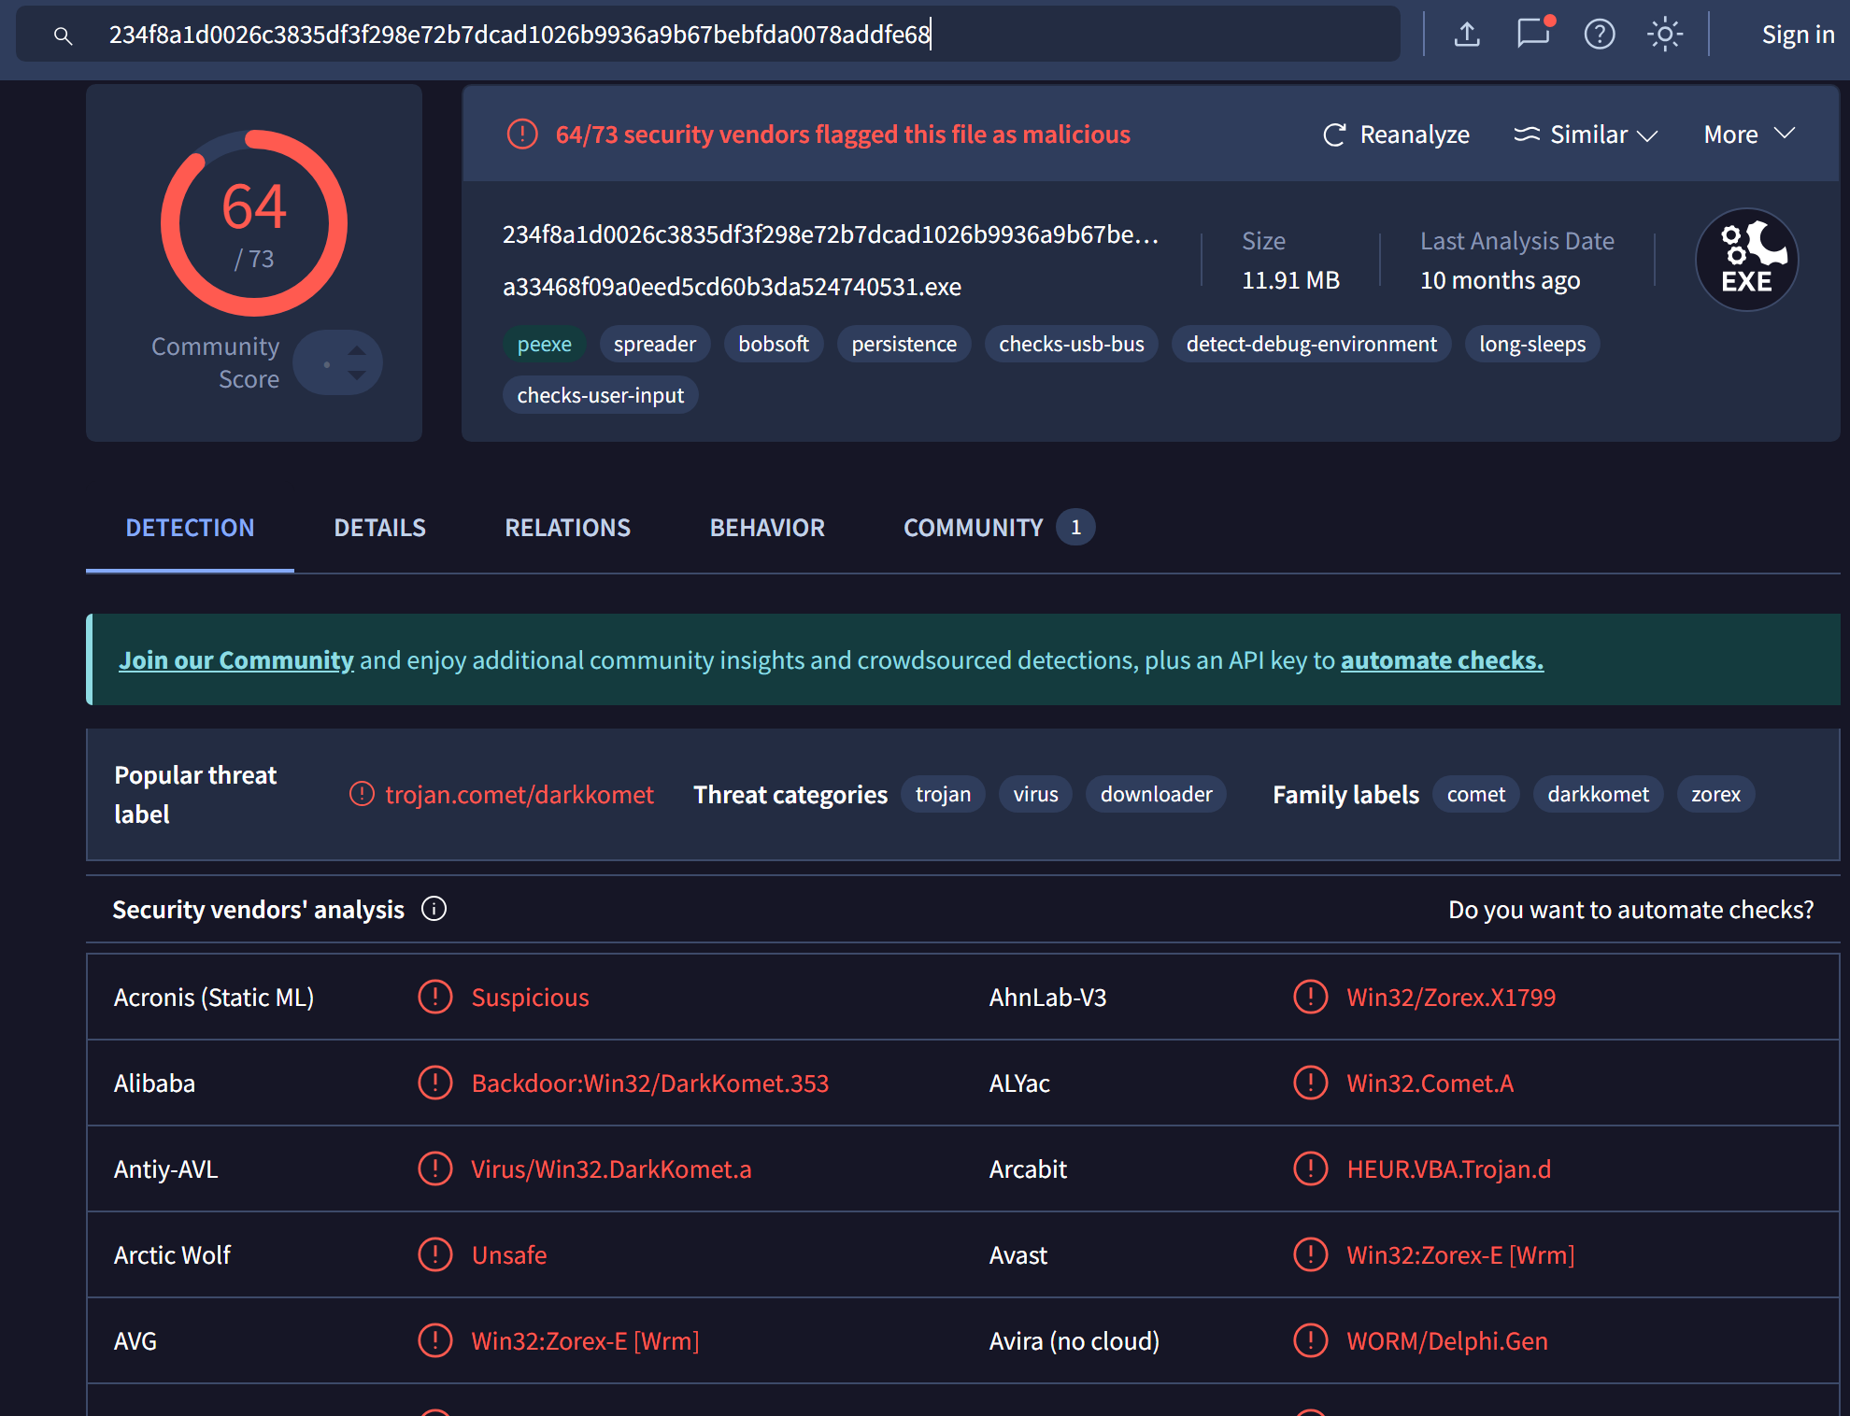1850x1416 pixels.
Task: Click the upload file icon
Action: click(x=1467, y=35)
